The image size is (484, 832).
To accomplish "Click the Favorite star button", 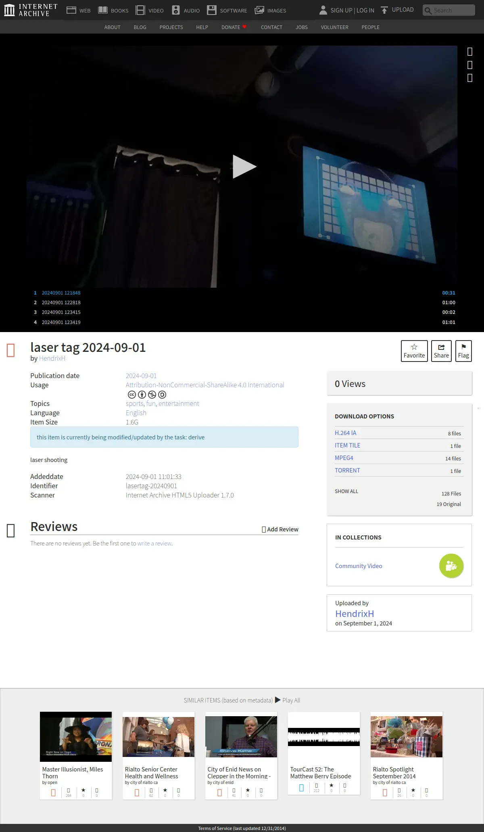I will [x=414, y=351].
